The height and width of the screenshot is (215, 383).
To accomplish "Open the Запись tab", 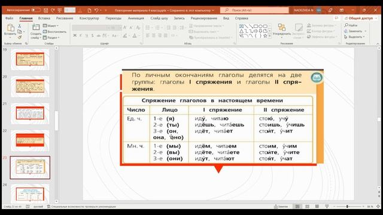I will (x=179, y=19).
